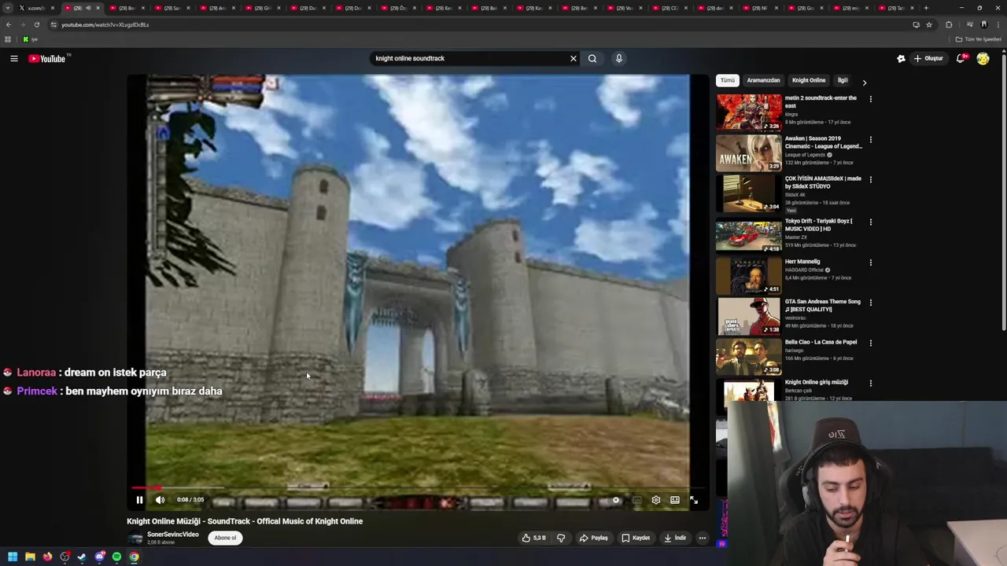Open the YouTube guide hamburger menu

coord(14,58)
